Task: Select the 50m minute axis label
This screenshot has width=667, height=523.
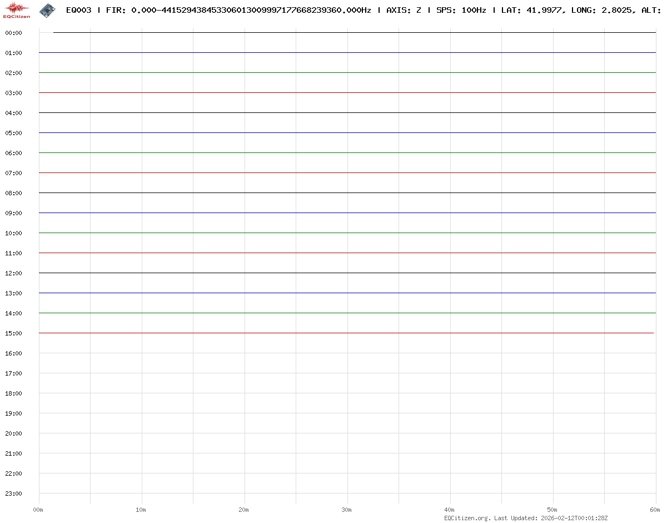Action: 552,510
